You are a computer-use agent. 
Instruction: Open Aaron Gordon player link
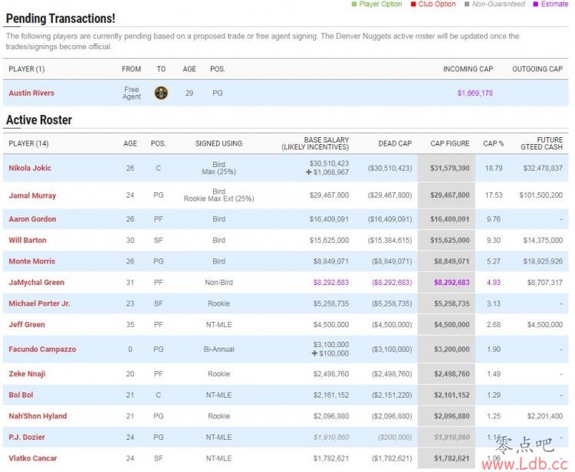[x=32, y=219]
